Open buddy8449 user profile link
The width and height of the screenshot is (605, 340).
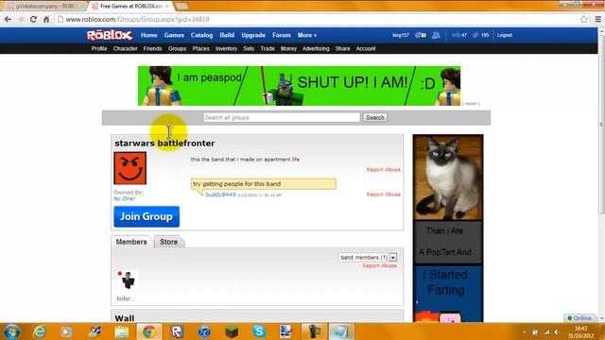tap(220, 195)
